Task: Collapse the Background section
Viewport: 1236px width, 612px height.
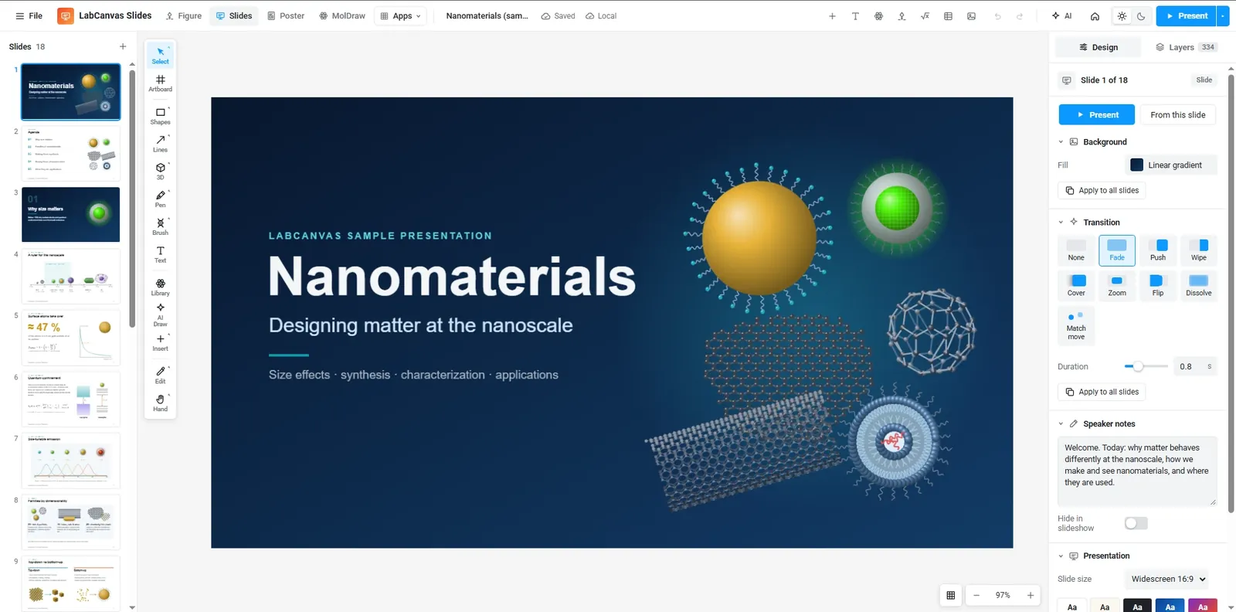Action: coord(1061,142)
